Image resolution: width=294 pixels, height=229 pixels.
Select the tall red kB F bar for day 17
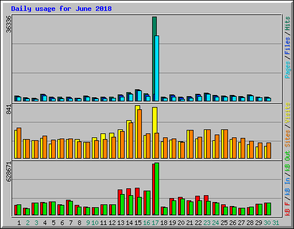pyautogui.click(x=153, y=189)
